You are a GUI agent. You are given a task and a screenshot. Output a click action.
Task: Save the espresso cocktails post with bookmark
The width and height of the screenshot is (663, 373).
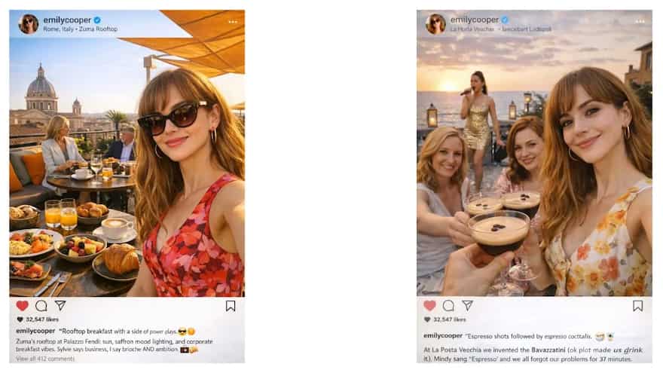pos(637,305)
